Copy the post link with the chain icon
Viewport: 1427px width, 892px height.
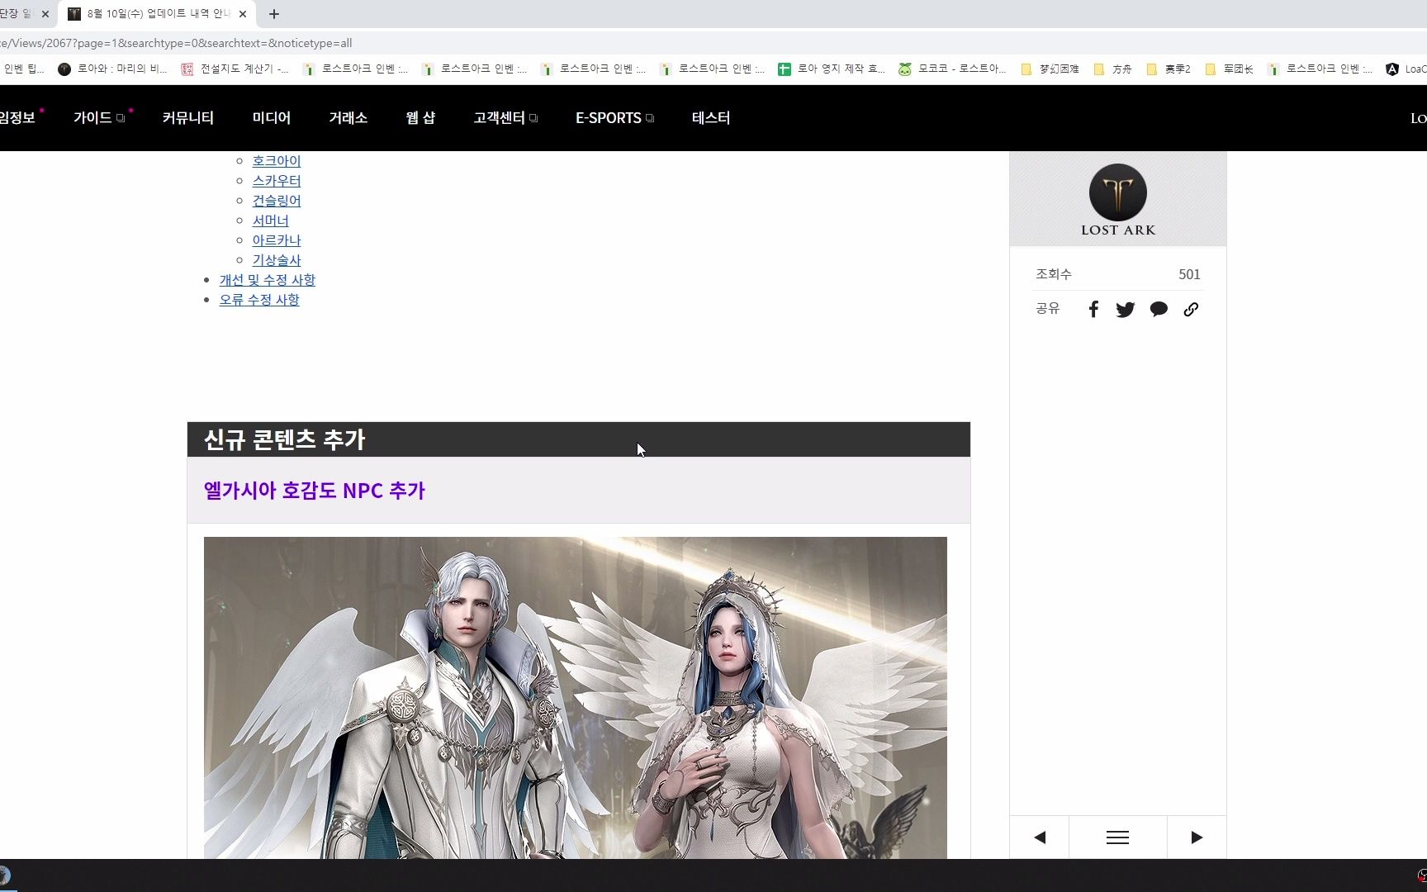coord(1191,309)
